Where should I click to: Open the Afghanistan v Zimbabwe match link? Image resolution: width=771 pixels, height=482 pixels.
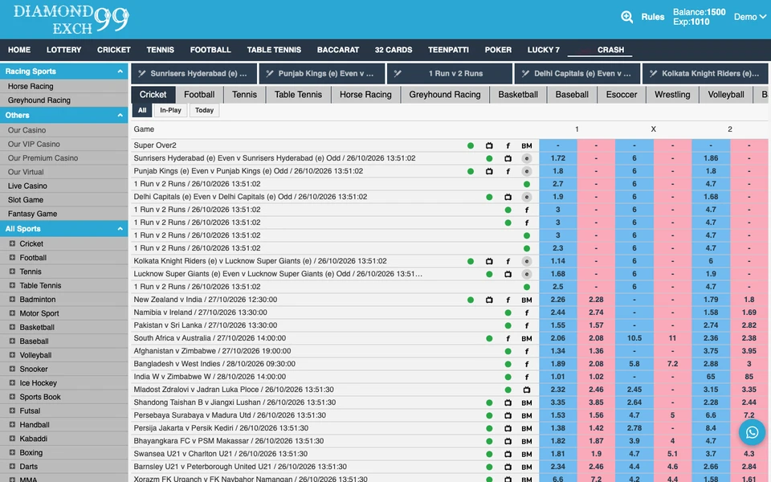tap(212, 351)
